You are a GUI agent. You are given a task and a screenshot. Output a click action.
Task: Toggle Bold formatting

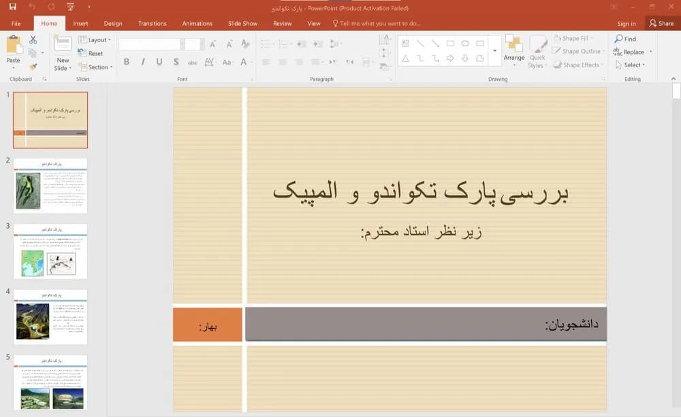(127, 62)
